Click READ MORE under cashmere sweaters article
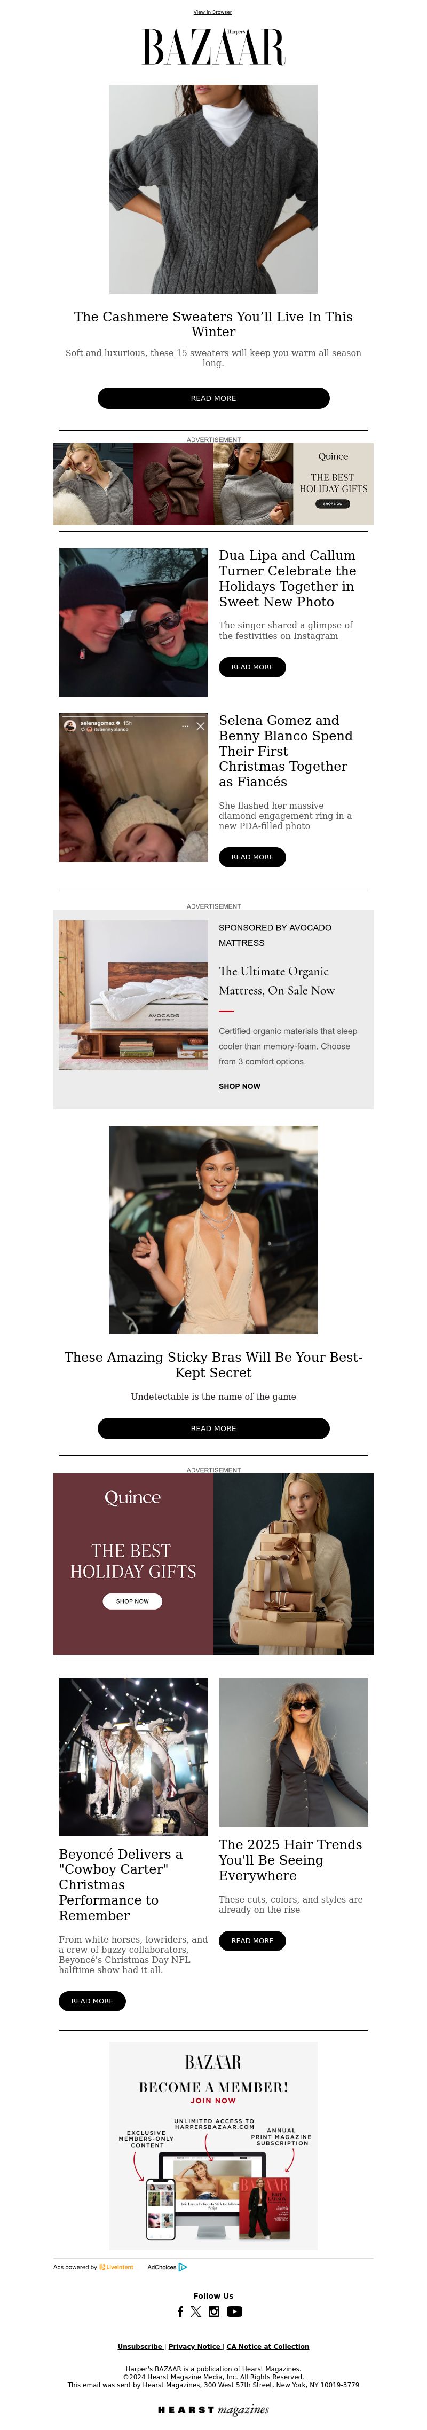 tap(213, 398)
